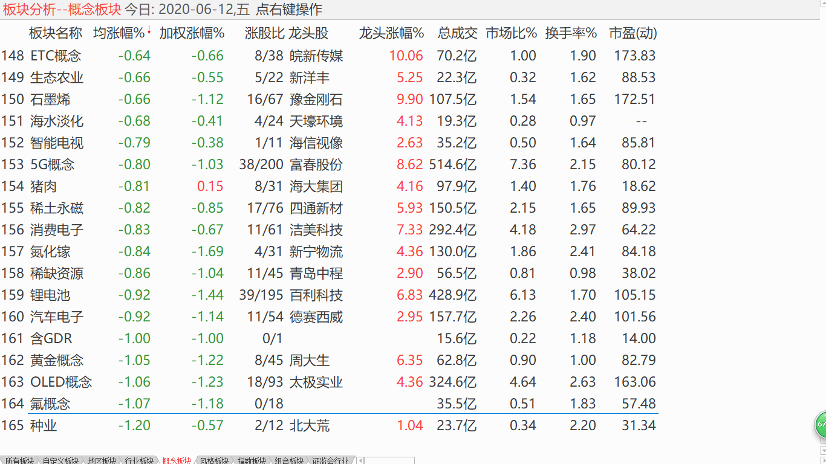Select the 氮化镓 sector row
This screenshot has width=826, height=464.
[x=329, y=251]
